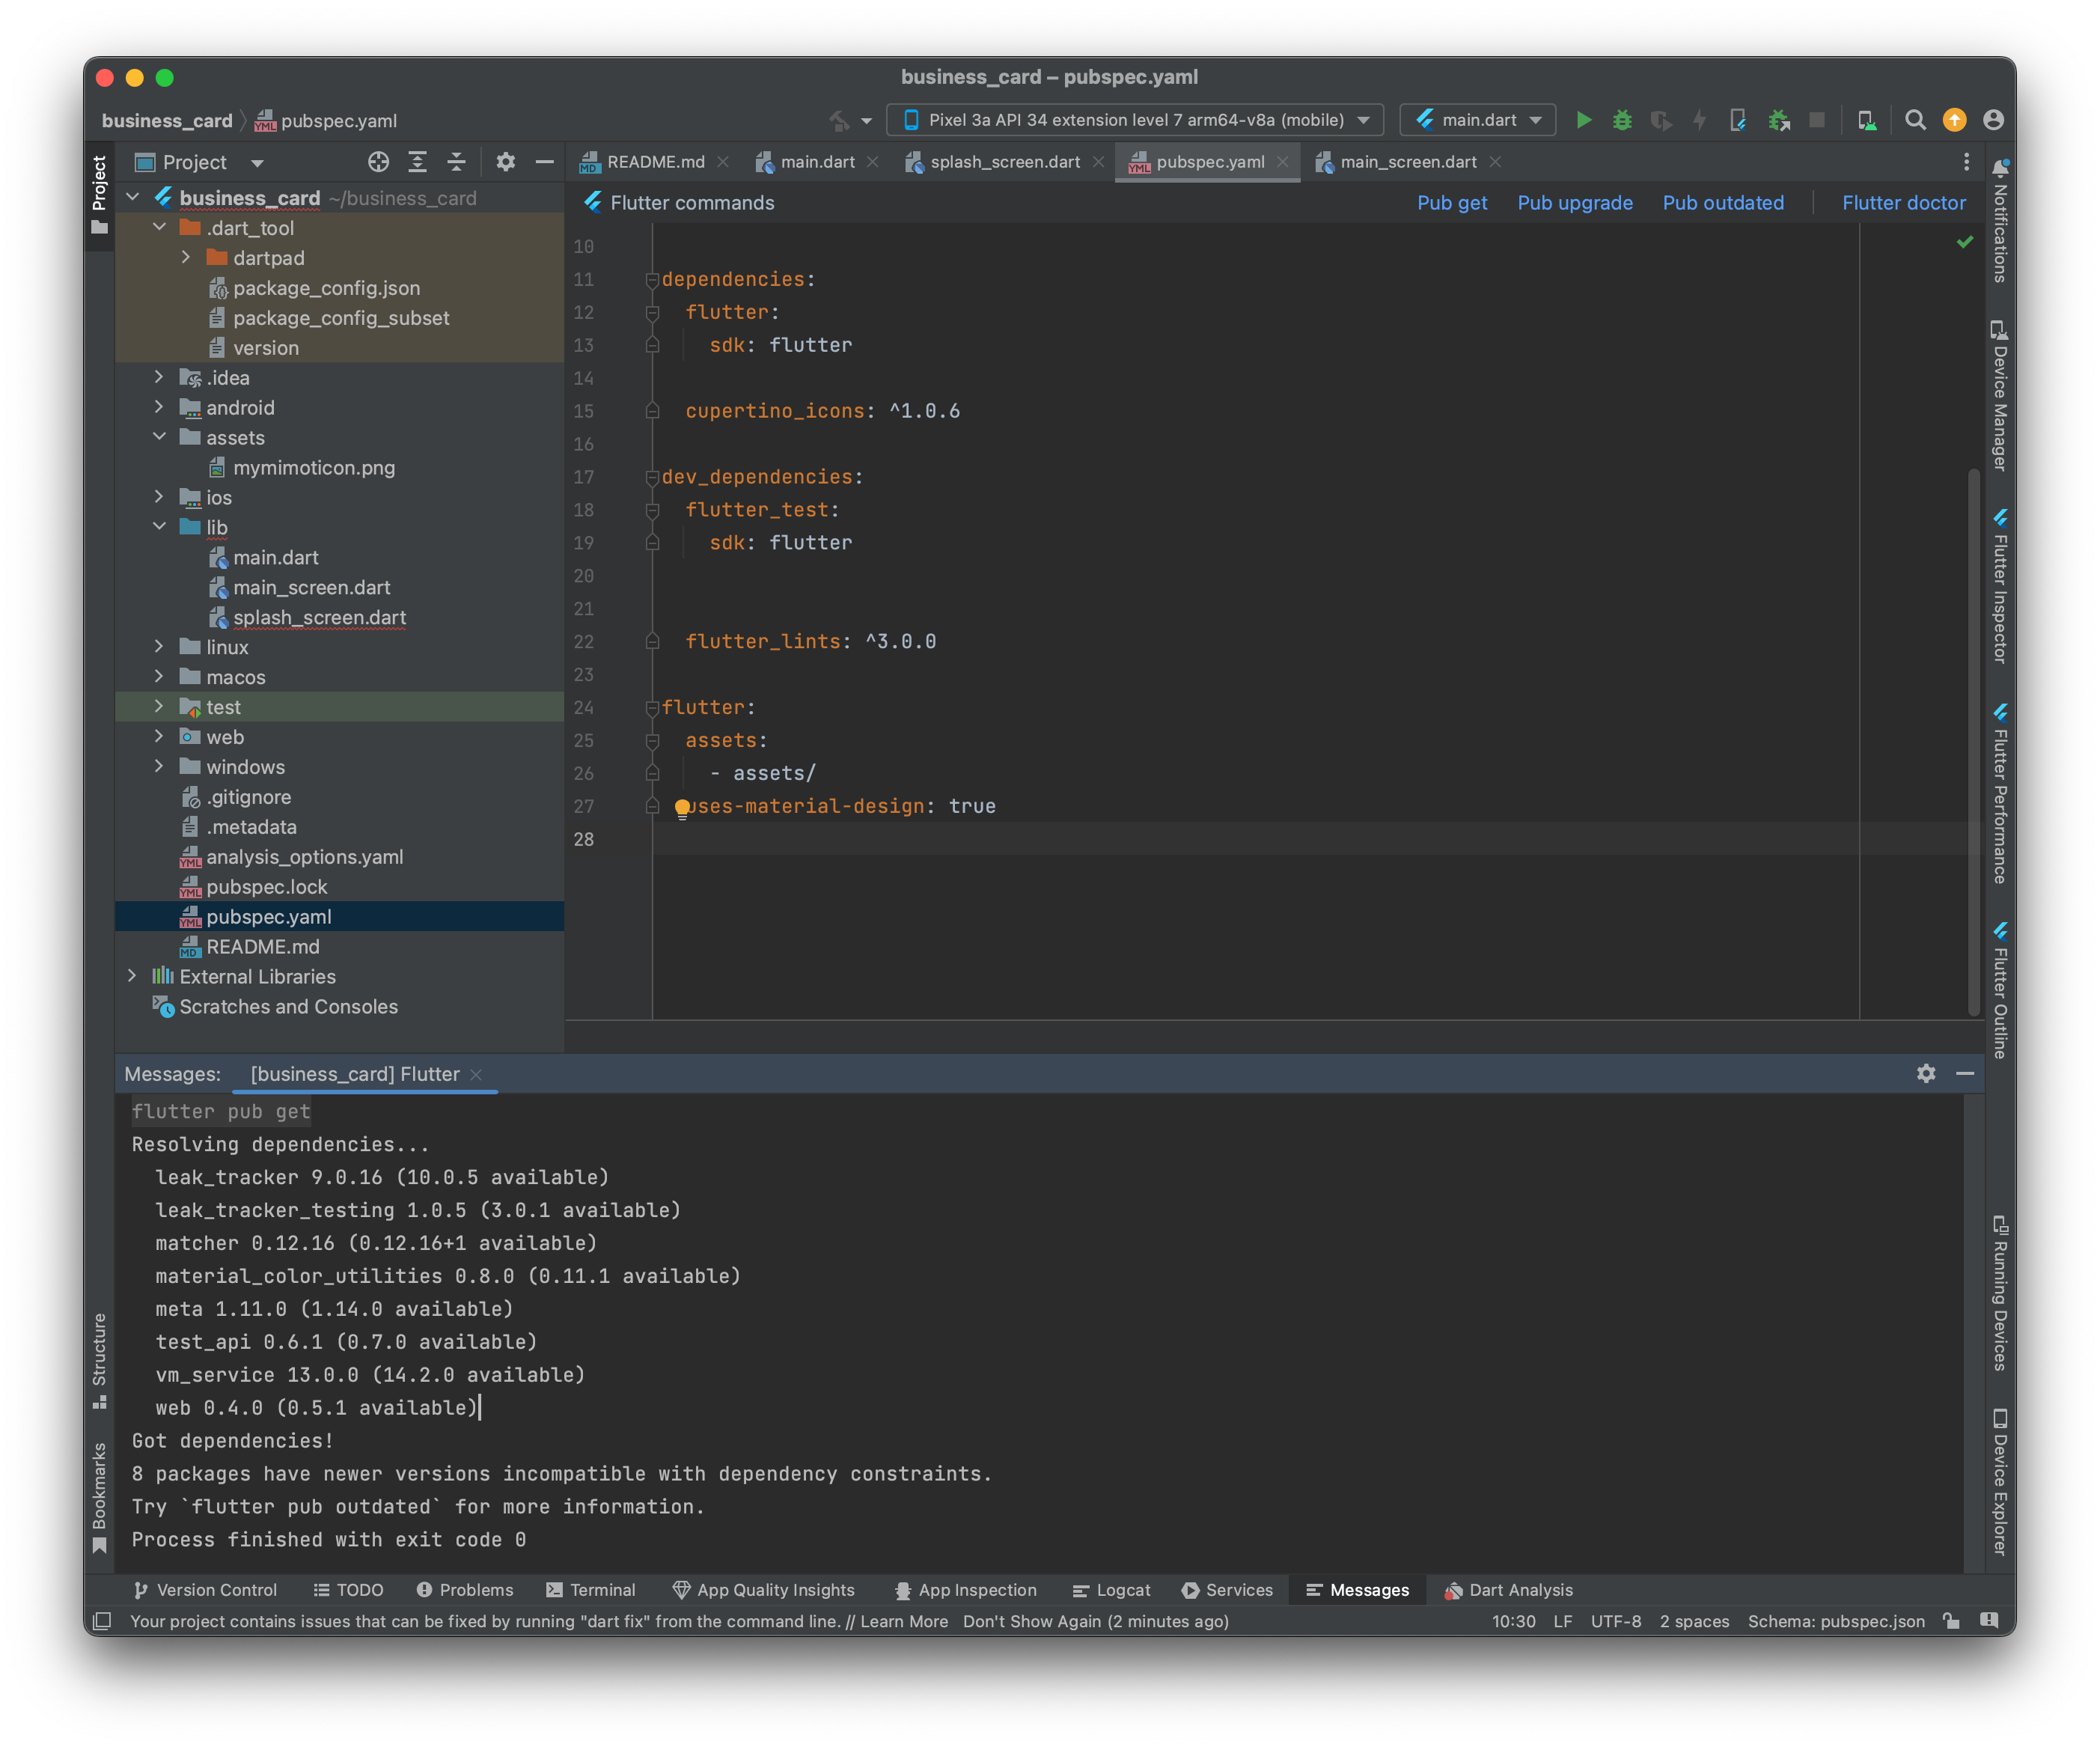Open Search Everywhere magnifier icon
This screenshot has width=2100, height=1747.
(1915, 120)
